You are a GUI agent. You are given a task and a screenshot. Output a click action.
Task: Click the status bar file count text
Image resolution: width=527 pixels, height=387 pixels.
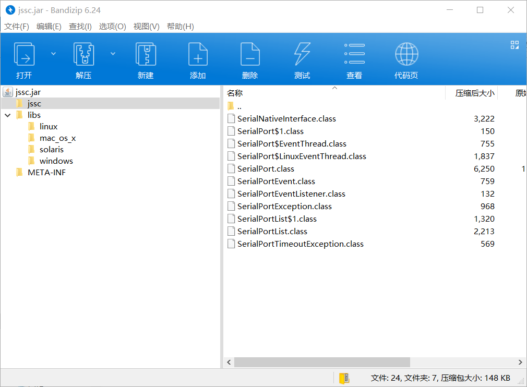pos(440,378)
